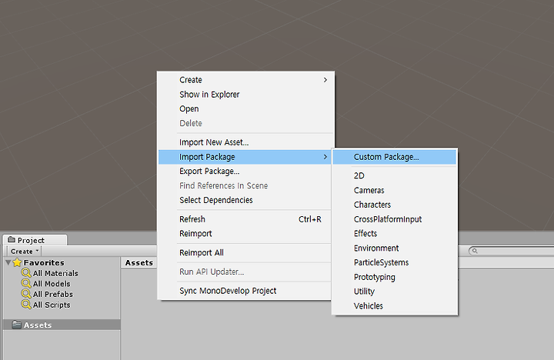Collapse the Favorites tree group
Viewport: 554px width, 360px height.
coord(8,262)
